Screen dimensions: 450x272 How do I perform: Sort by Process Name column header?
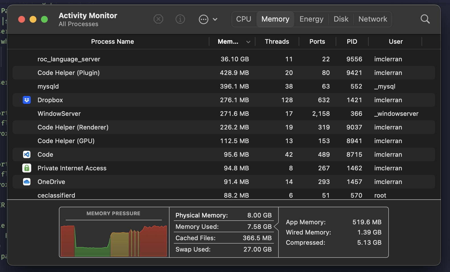click(x=112, y=42)
